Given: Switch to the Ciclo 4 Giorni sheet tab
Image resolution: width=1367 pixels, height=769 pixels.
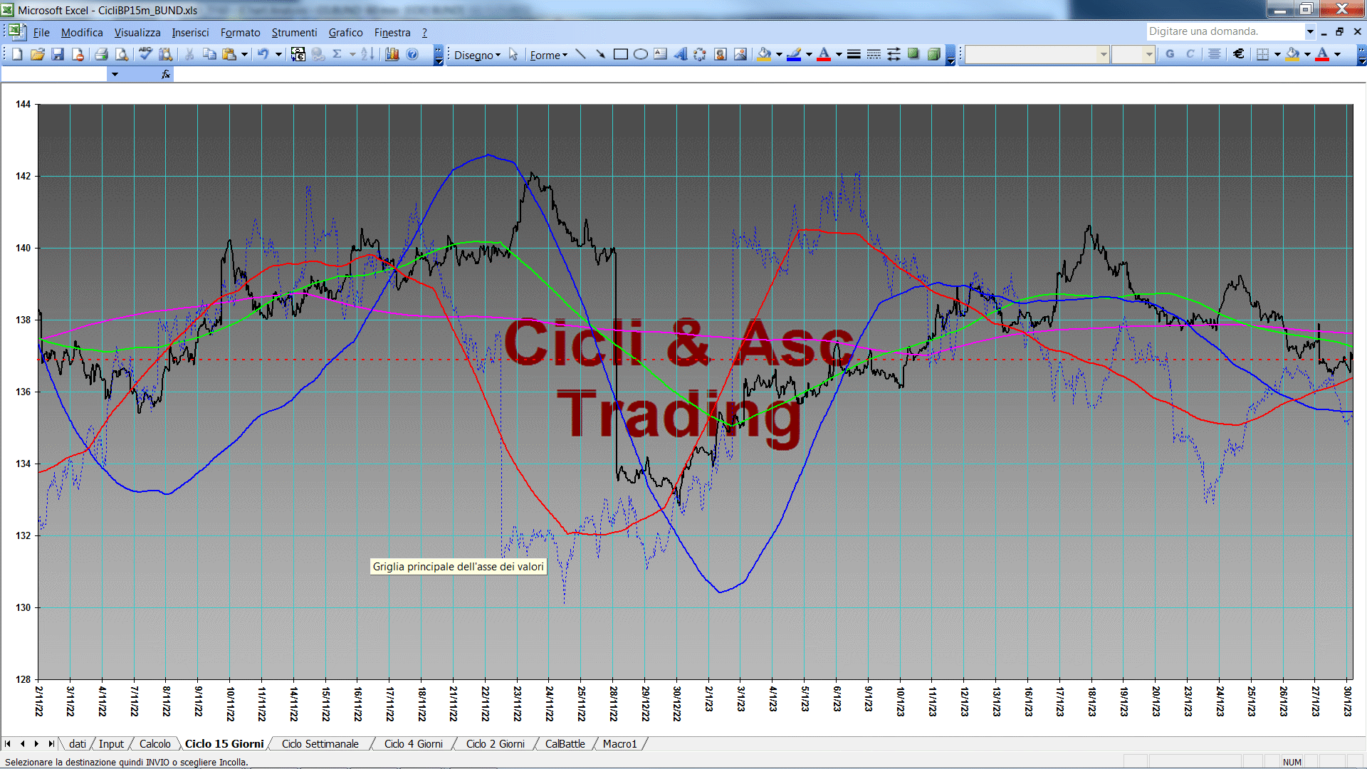Looking at the screenshot, I should [414, 743].
